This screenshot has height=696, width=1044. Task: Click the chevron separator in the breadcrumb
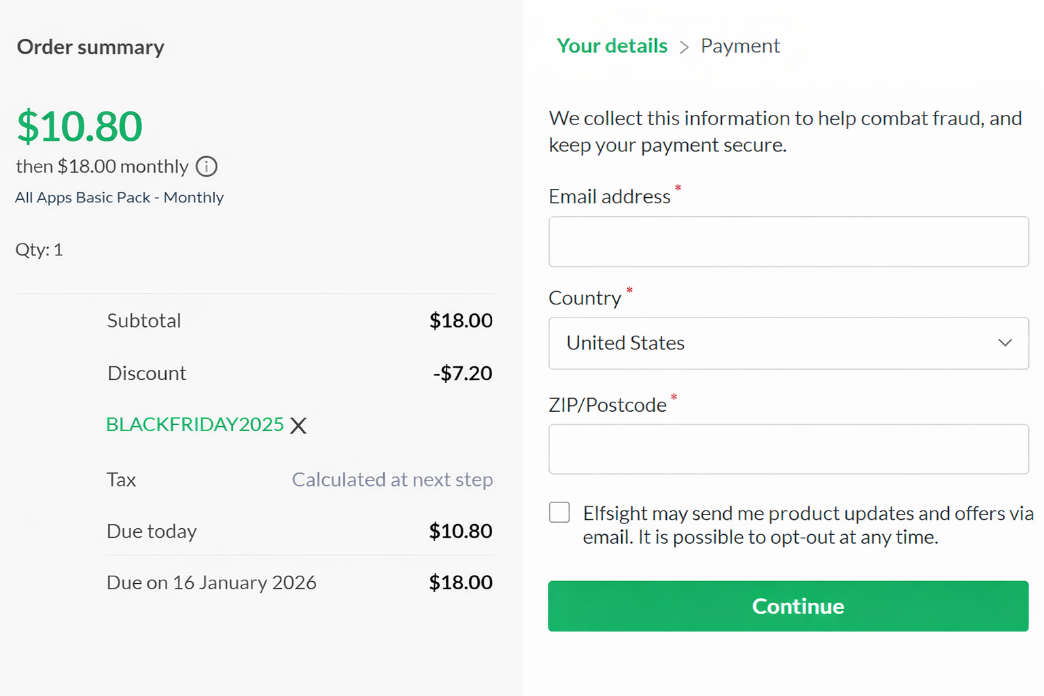(684, 47)
